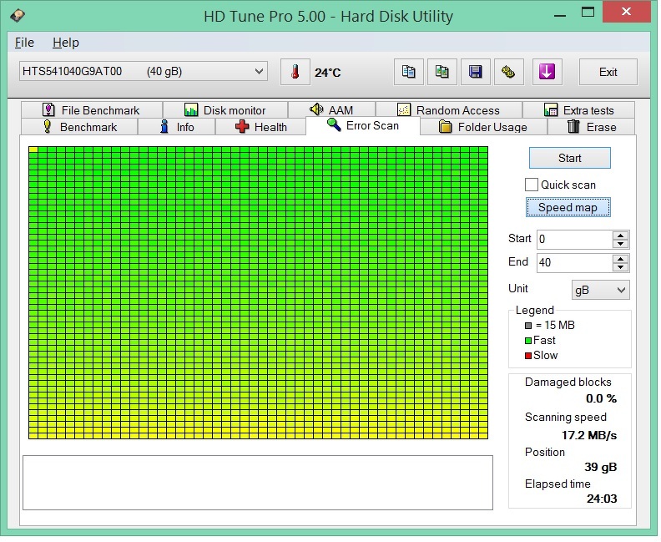Open the Extra tests tab
661x542 pixels.
click(579, 110)
